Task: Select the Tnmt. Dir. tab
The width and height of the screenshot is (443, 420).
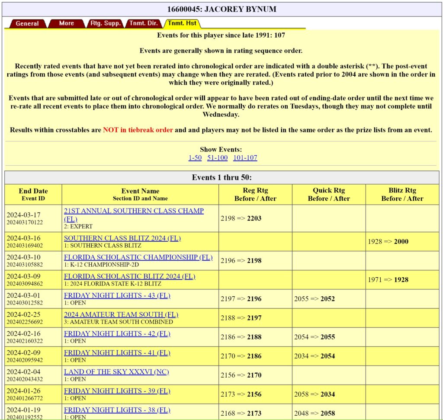Action: pyautogui.click(x=144, y=23)
